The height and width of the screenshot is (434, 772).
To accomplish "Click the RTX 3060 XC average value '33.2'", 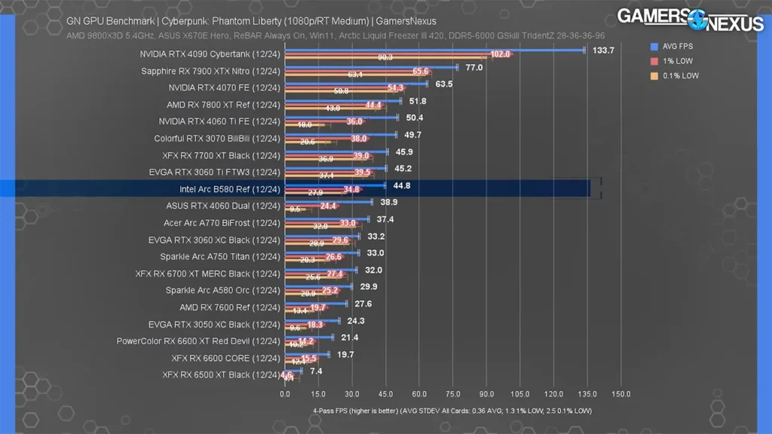I will [376, 237].
